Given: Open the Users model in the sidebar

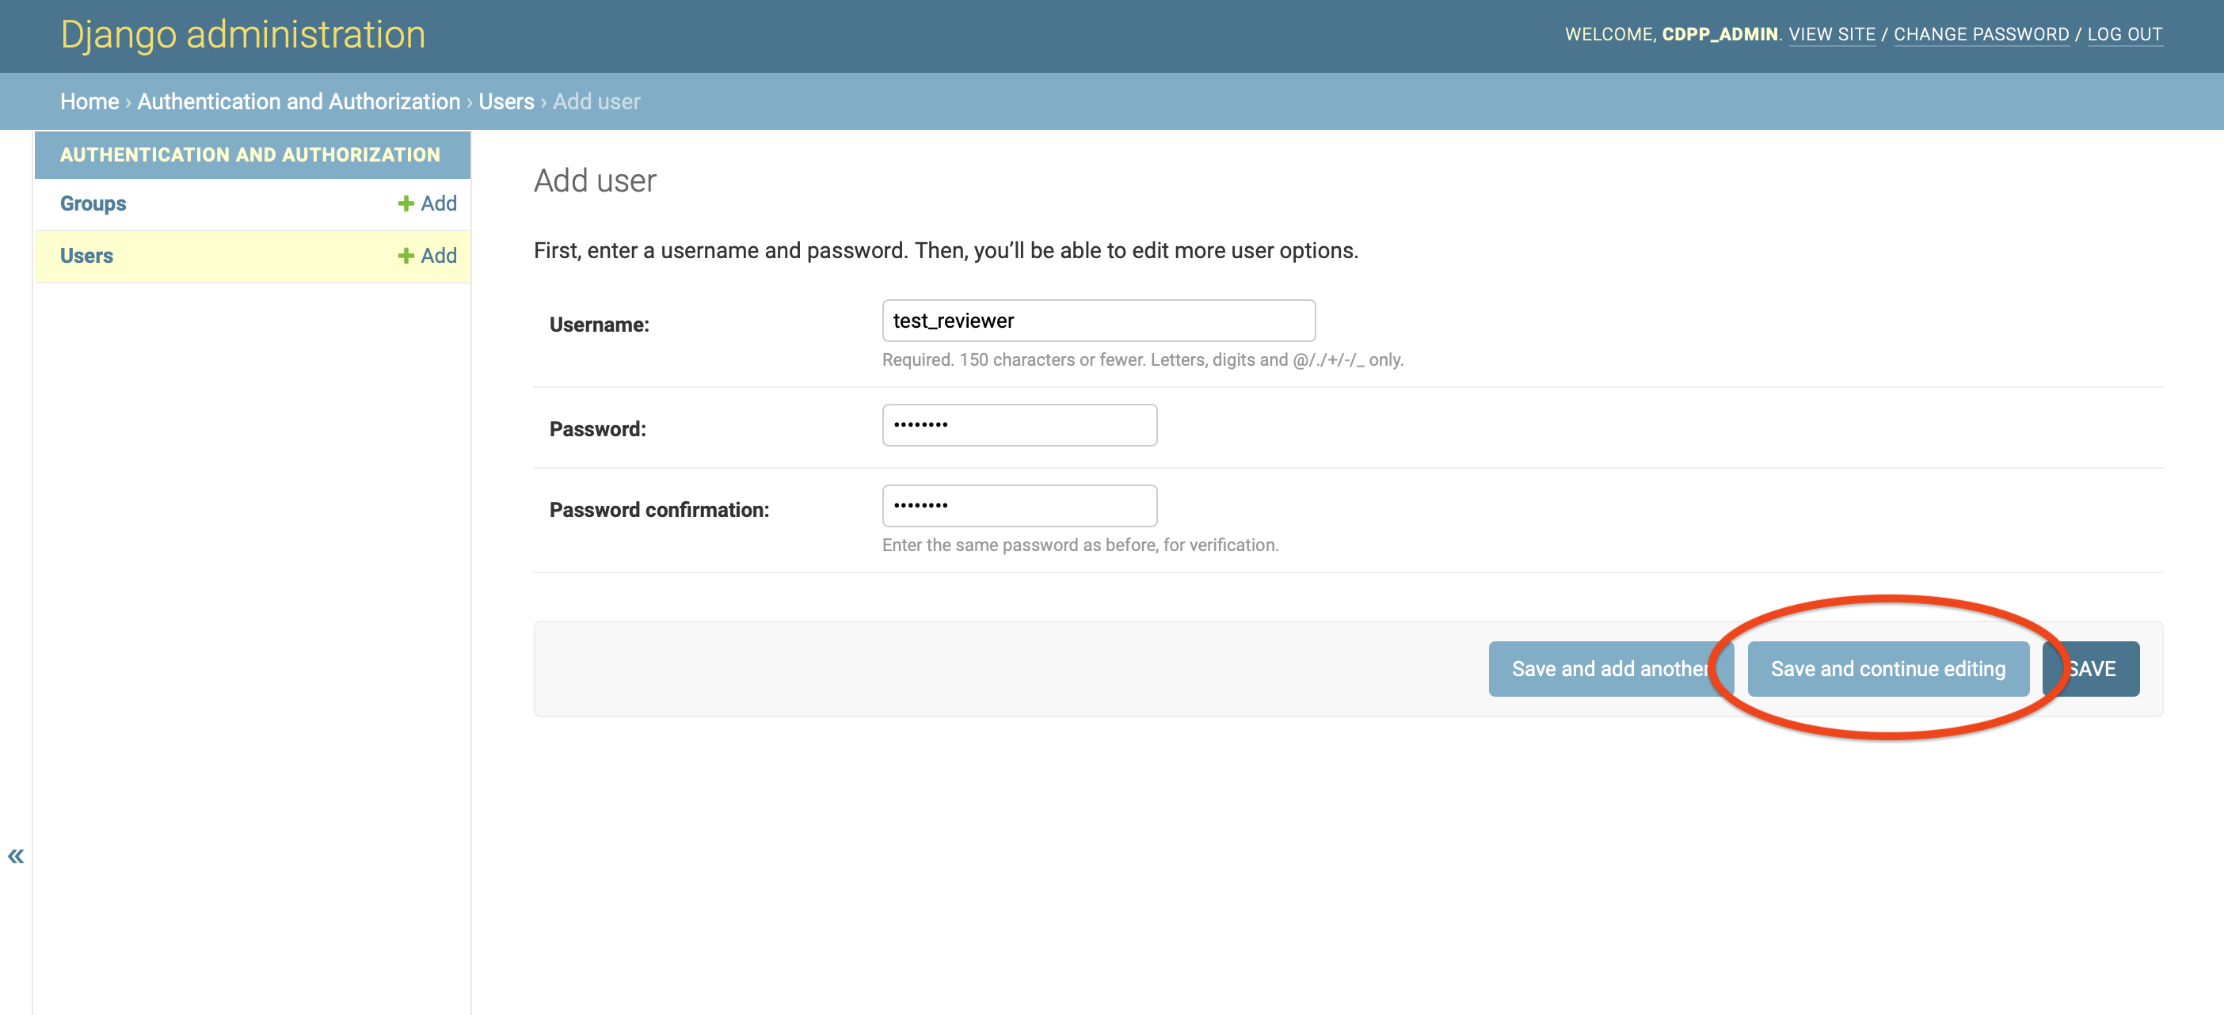Looking at the screenshot, I should (x=86, y=256).
